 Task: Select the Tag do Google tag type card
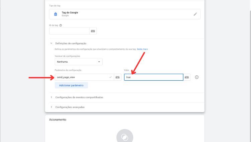coord(125,14)
